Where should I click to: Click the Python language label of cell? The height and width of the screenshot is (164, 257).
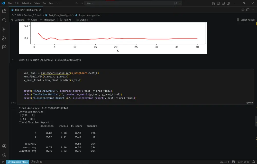coord(249,103)
